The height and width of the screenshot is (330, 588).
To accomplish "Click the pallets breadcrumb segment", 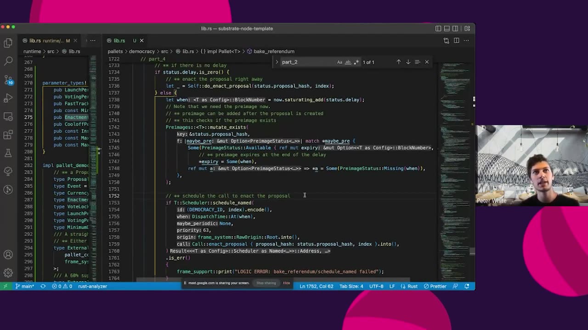I will click(x=115, y=51).
